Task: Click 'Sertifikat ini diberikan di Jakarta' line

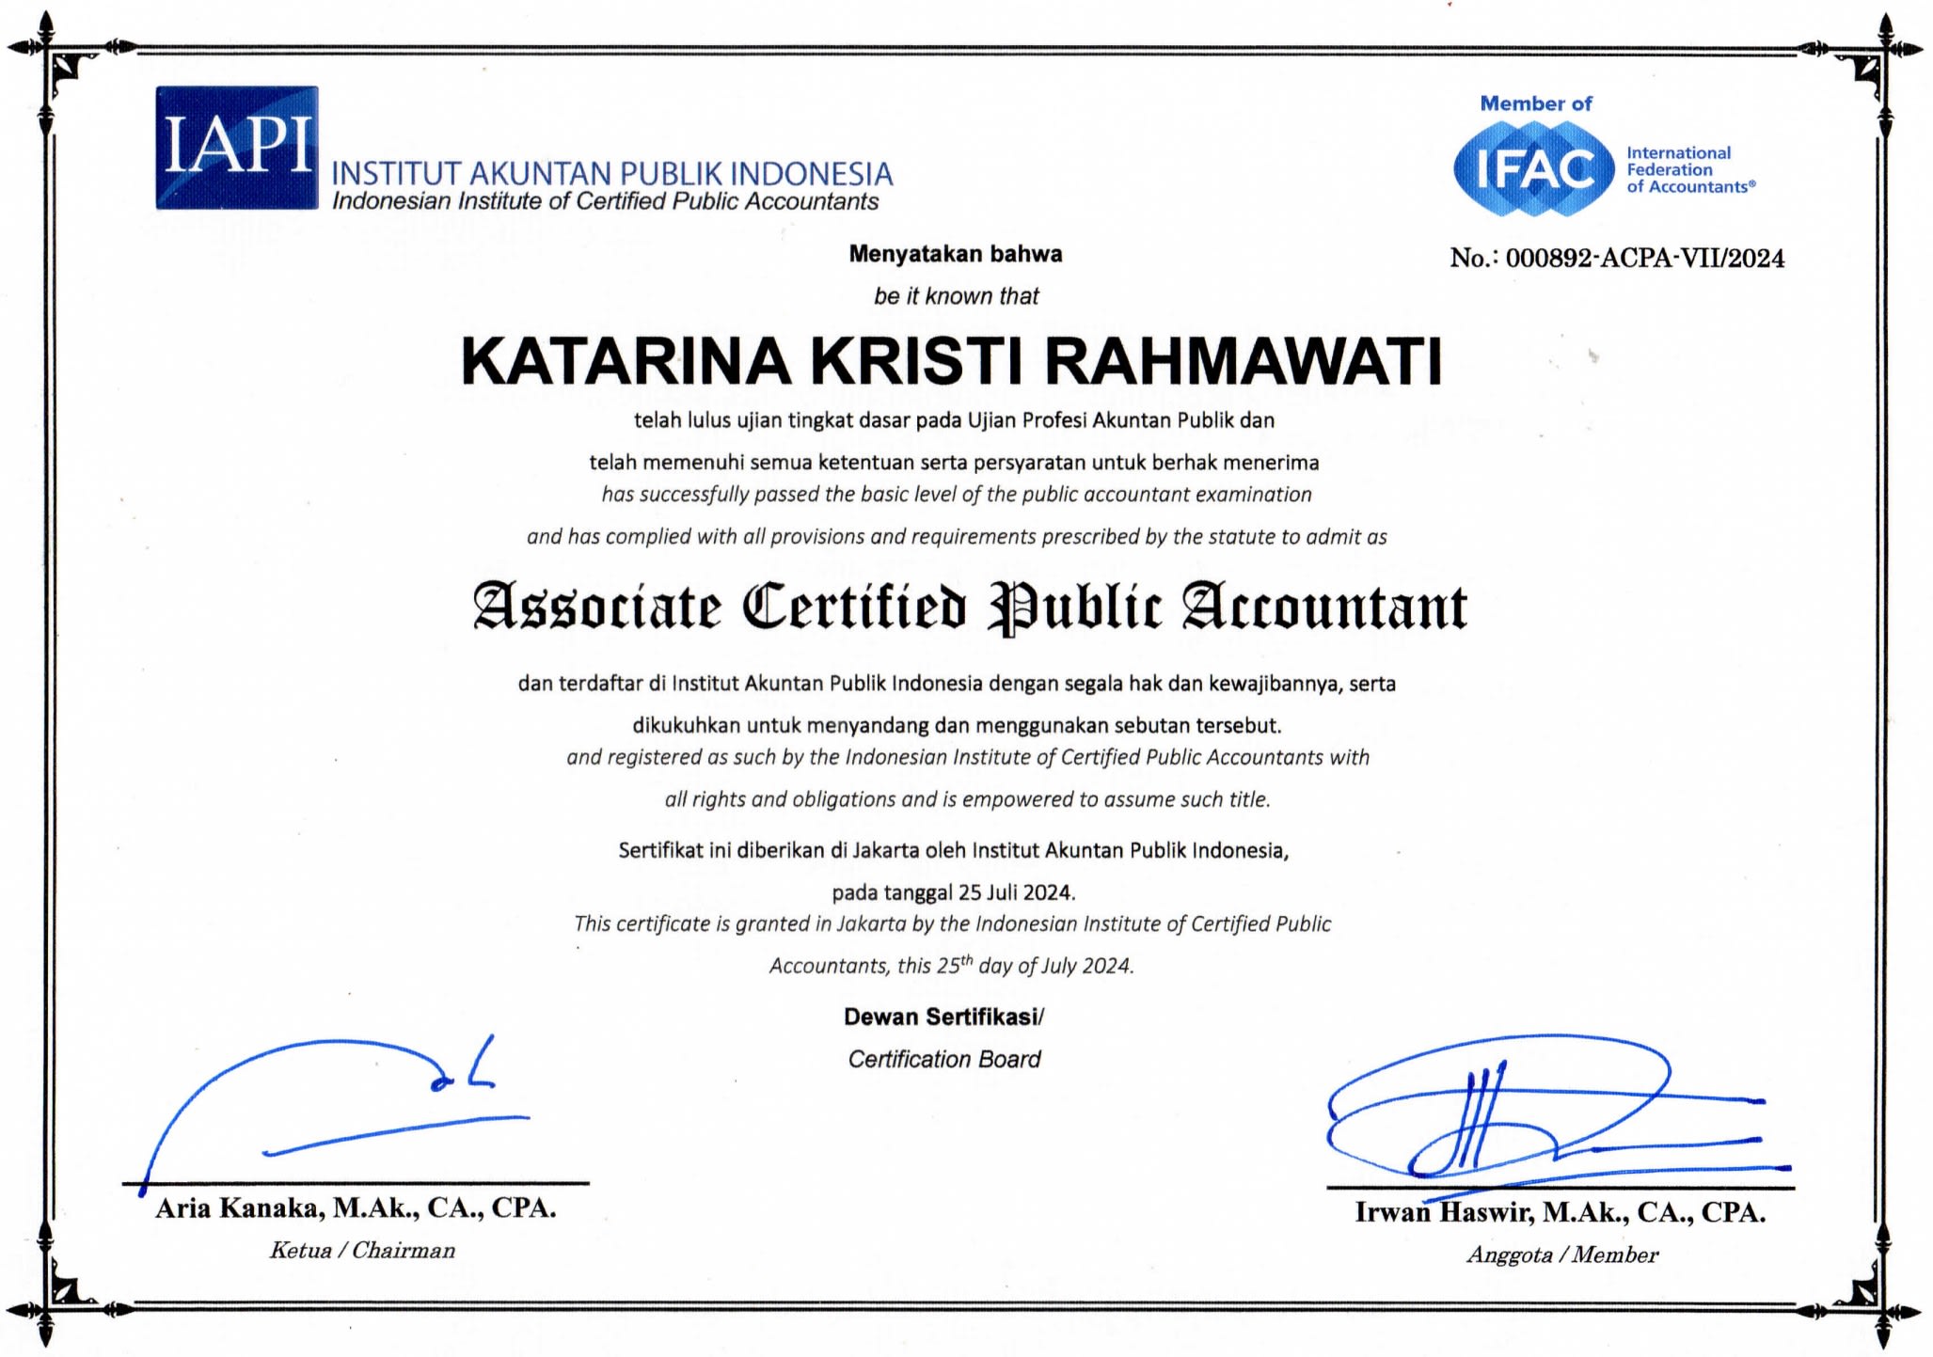Action: [x=953, y=851]
